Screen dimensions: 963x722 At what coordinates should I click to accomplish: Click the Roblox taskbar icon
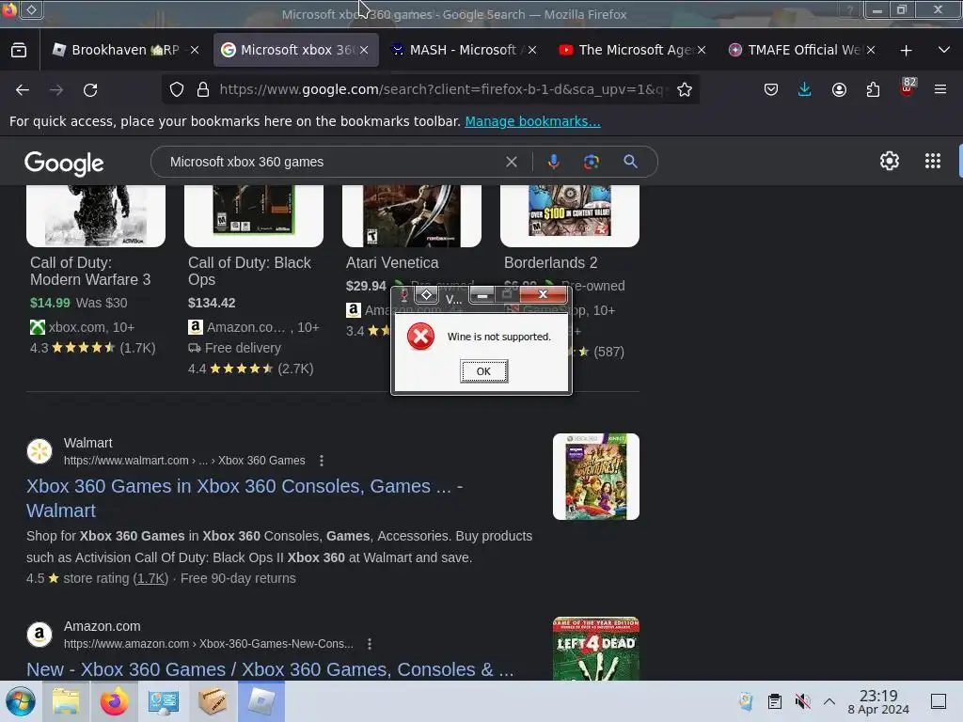tap(261, 701)
